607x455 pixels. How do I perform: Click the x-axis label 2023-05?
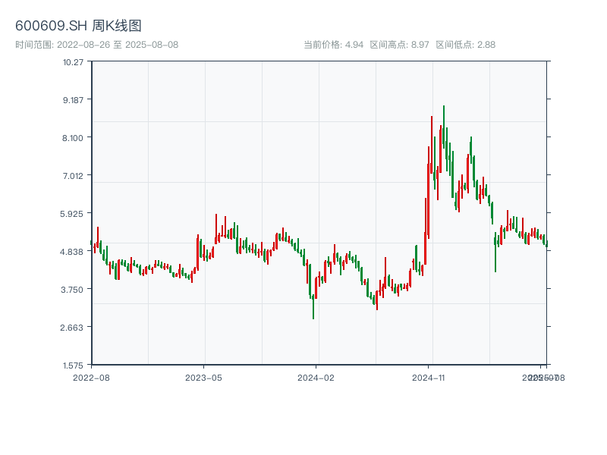tap(203, 378)
